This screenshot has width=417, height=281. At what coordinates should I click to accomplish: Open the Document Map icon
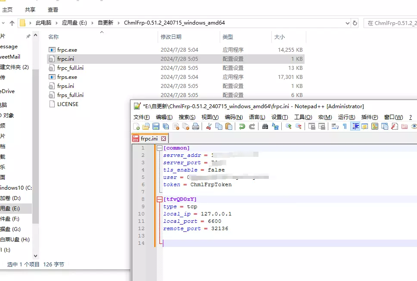point(375,126)
